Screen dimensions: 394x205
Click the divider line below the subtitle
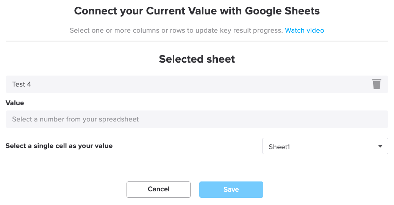(x=197, y=41)
